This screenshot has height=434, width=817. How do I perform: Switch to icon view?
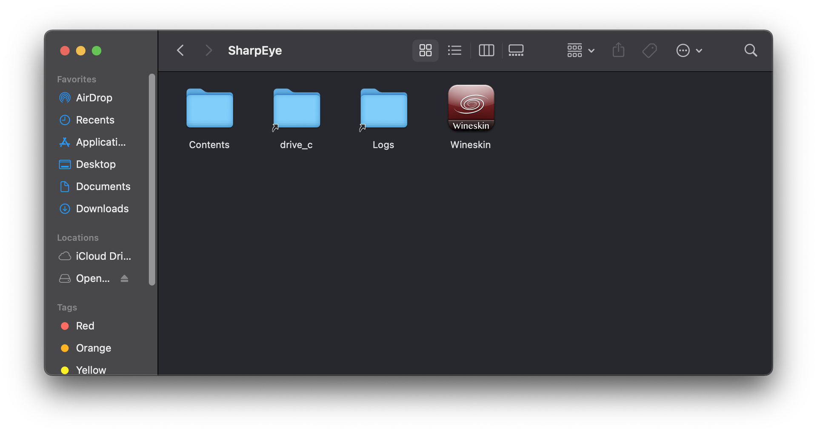pyautogui.click(x=425, y=51)
